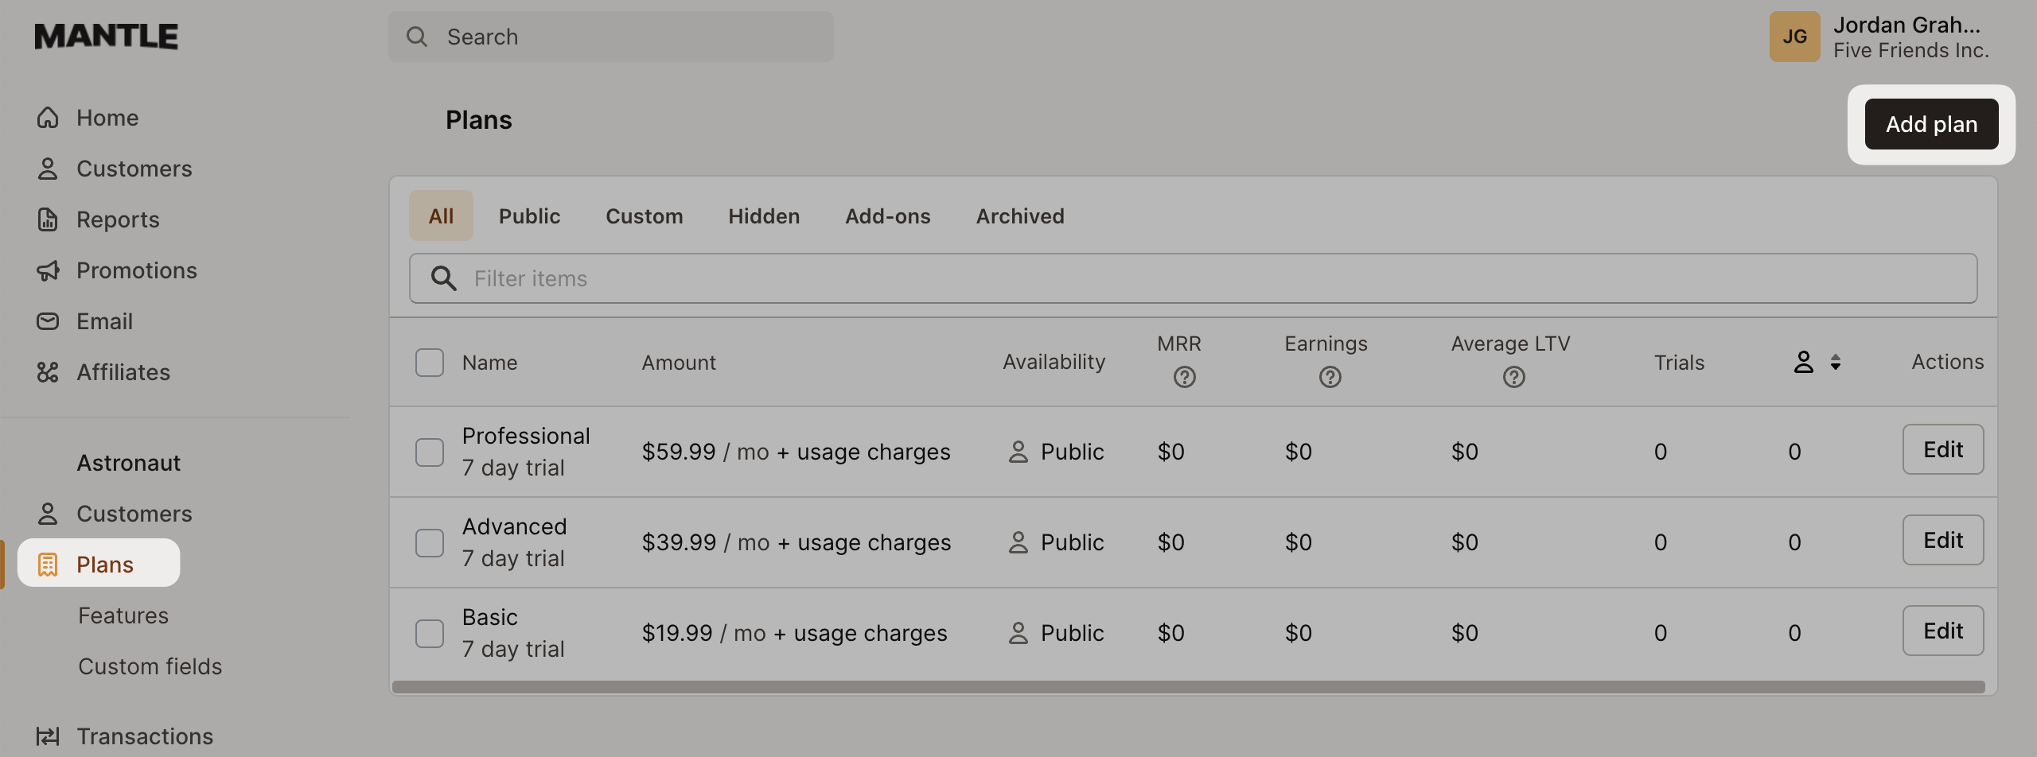
Task: Open the Email section via its envelope icon
Action: coord(48,320)
